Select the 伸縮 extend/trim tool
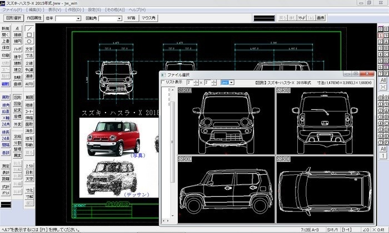The width and height of the screenshot is (389, 233). [29, 118]
